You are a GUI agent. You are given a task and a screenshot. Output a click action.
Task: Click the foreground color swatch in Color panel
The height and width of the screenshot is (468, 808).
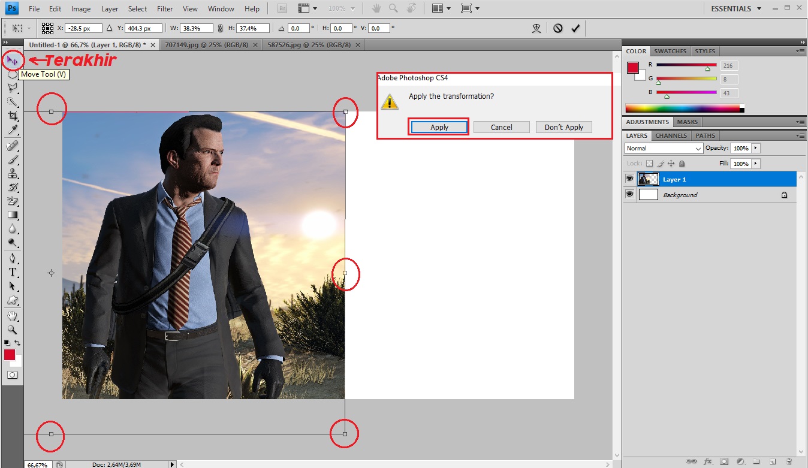(633, 68)
